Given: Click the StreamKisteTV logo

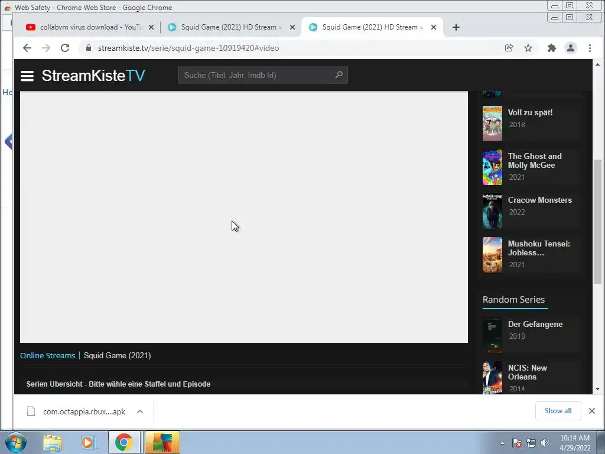Looking at the screenshot, I should pos(93,75).
